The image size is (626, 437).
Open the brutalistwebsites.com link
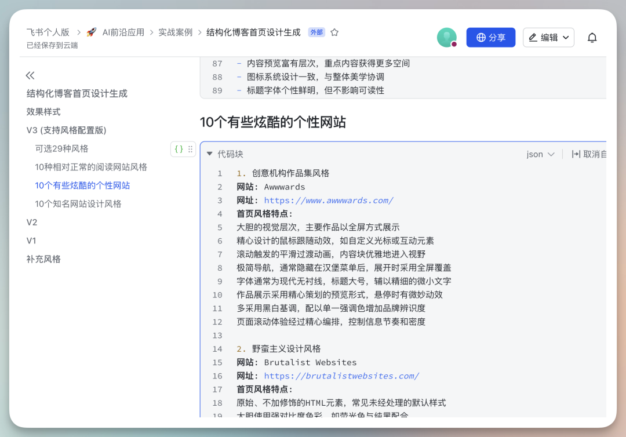click(x=341, y=376)
